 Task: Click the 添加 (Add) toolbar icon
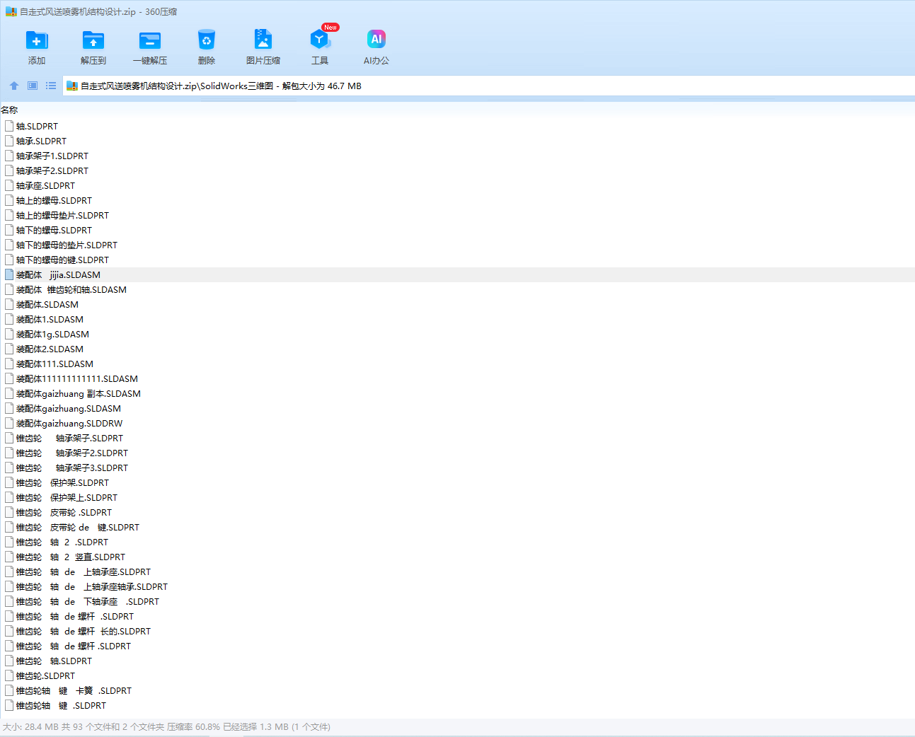coord(37,40)
